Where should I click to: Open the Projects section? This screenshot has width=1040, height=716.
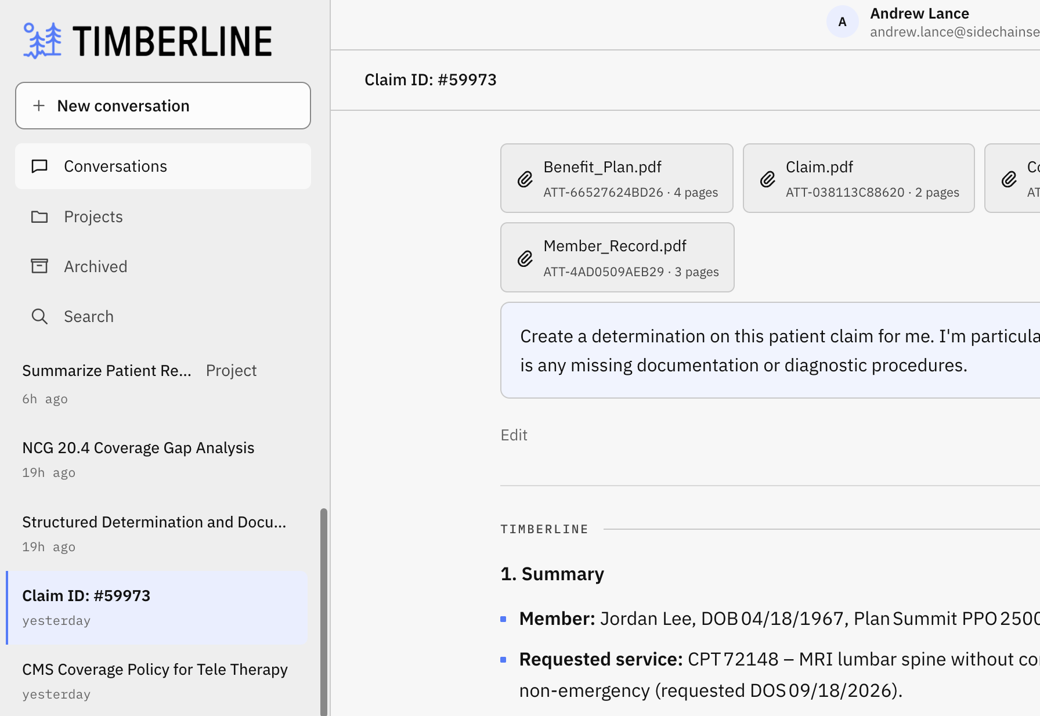(x=163, y=217)
